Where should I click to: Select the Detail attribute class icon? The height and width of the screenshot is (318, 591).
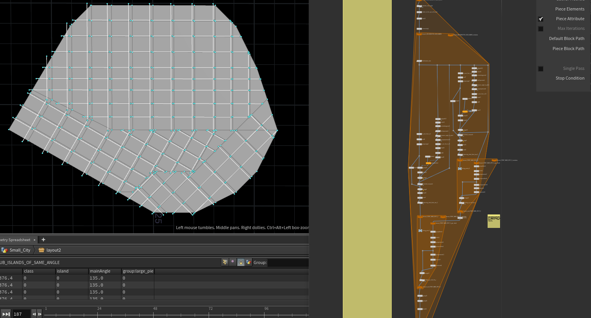point(249,262)
